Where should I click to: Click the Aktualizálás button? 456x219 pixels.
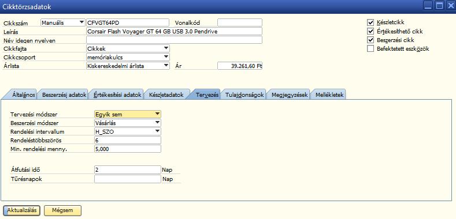click(x=22, y=210)
